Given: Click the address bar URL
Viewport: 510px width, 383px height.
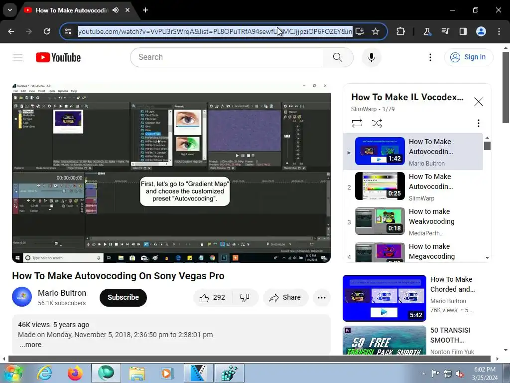Looking at the screenshot, I should 215,31.
